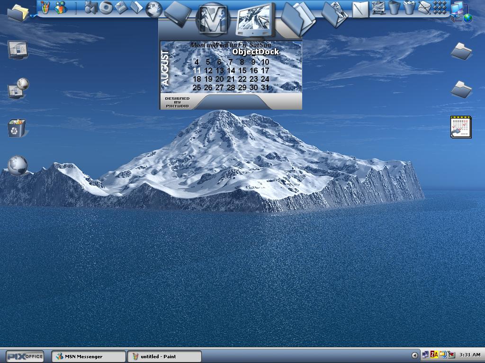
Task: Open the Paint icon in the dock
Action: click(45, 8)
